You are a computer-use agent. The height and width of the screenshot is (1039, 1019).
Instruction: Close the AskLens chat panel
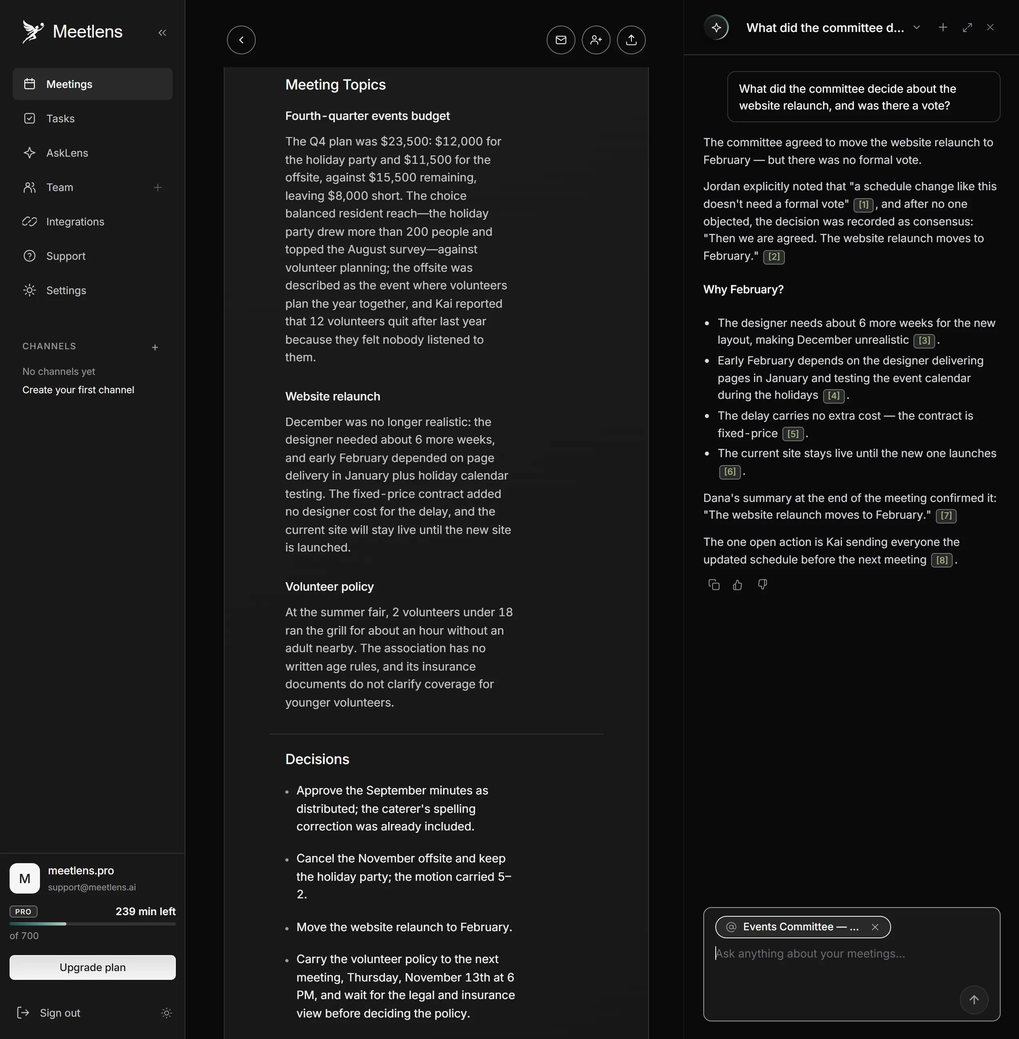pos(990,27)
